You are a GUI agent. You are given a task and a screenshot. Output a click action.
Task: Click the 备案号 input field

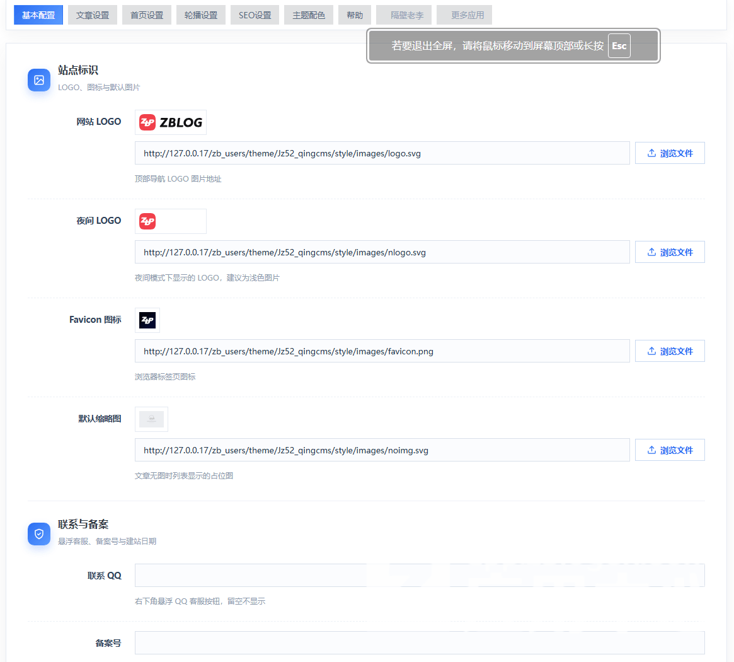click(420, 643)
